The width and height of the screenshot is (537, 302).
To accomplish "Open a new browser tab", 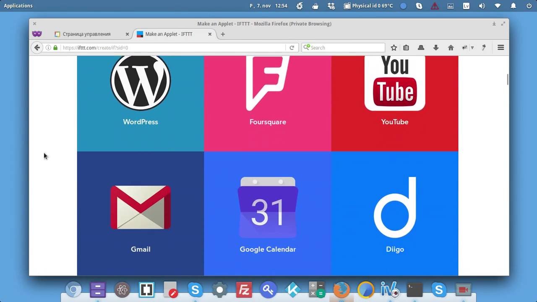I will click(x=223, y=34).
